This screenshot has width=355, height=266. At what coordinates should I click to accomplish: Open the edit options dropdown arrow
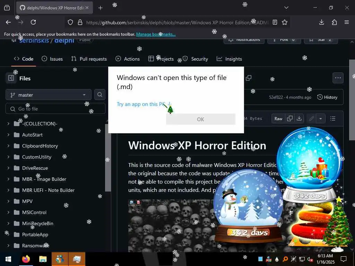[x=321, y=119]
